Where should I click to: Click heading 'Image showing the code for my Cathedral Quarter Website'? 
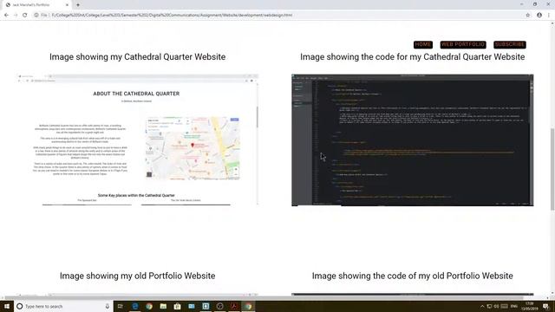(413, 57)
